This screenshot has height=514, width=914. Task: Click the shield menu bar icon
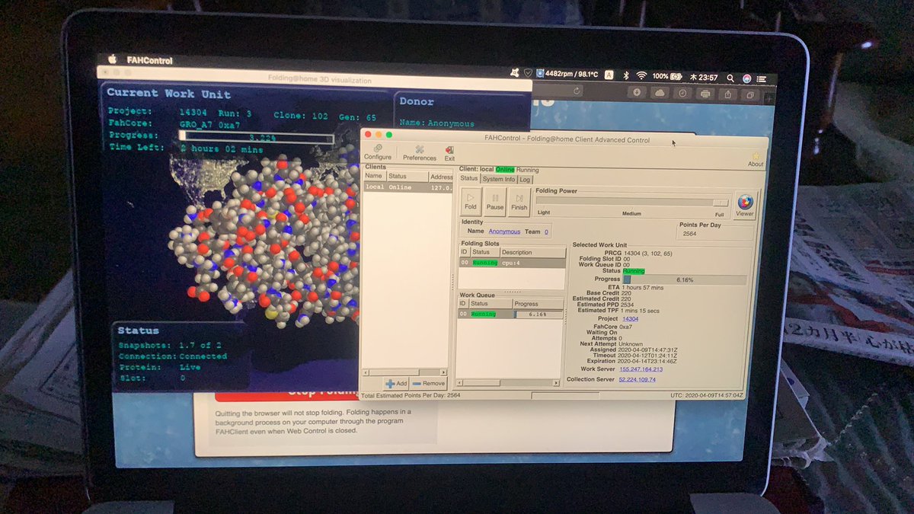tap(527, 72)
